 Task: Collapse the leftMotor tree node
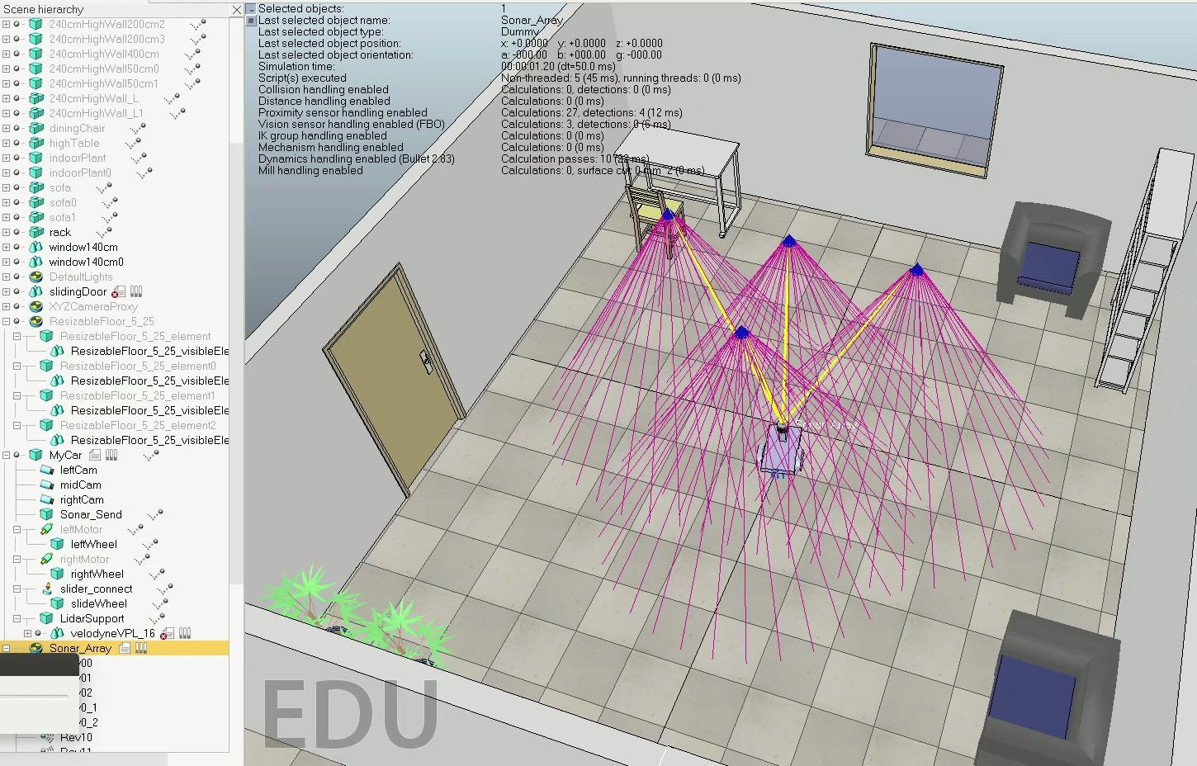17,530
